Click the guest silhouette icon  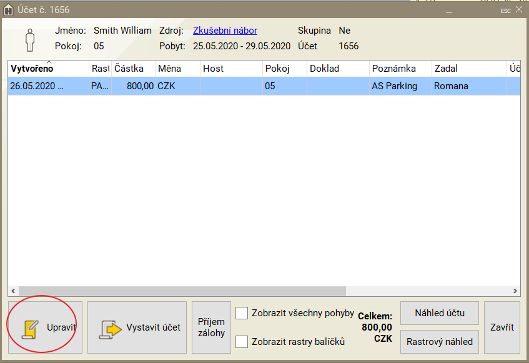point(29,39)
